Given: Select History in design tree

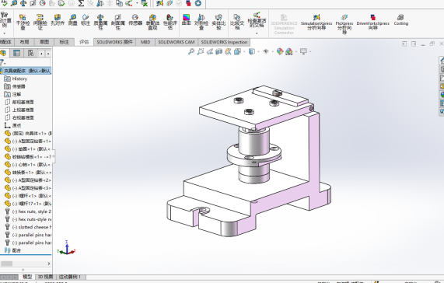Looking at the screenshot, I should pyautogui.click(x=16, y=79).
